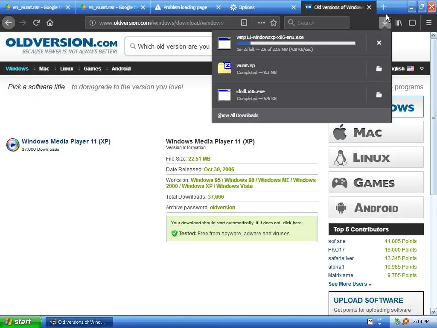
Task: Go to the Firefox home page
Action: tap(50, 23)
